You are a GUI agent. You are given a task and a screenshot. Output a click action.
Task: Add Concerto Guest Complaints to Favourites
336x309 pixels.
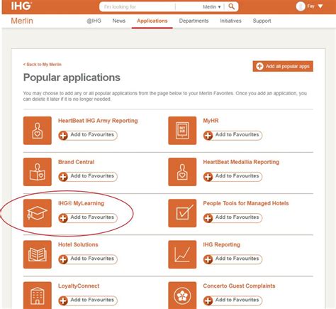233,300
